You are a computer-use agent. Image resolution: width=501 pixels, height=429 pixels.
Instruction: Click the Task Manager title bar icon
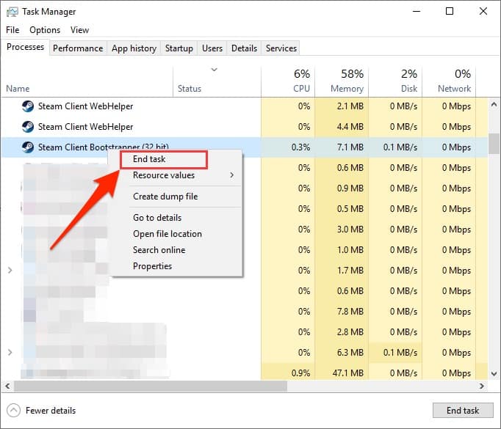coord(12,12)
